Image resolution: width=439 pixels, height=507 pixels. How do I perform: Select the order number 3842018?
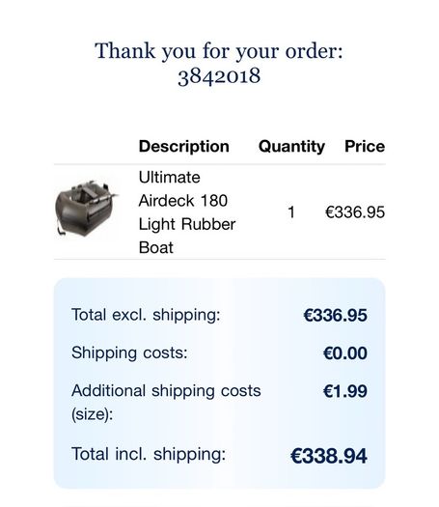219,76
